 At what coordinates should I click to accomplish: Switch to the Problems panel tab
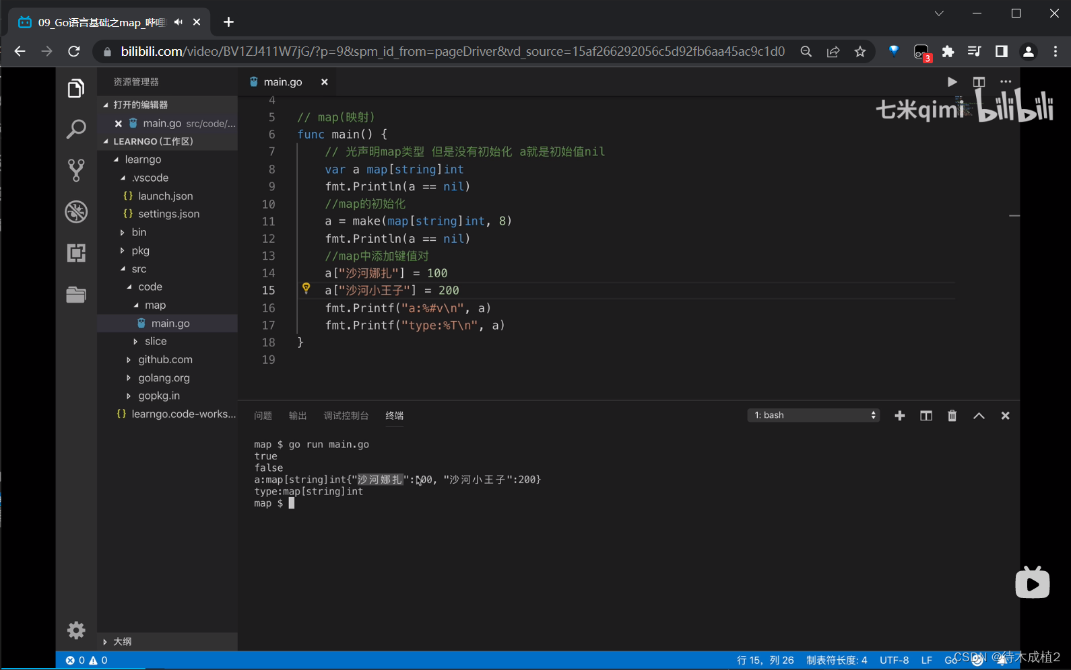[x=263, y=416]
